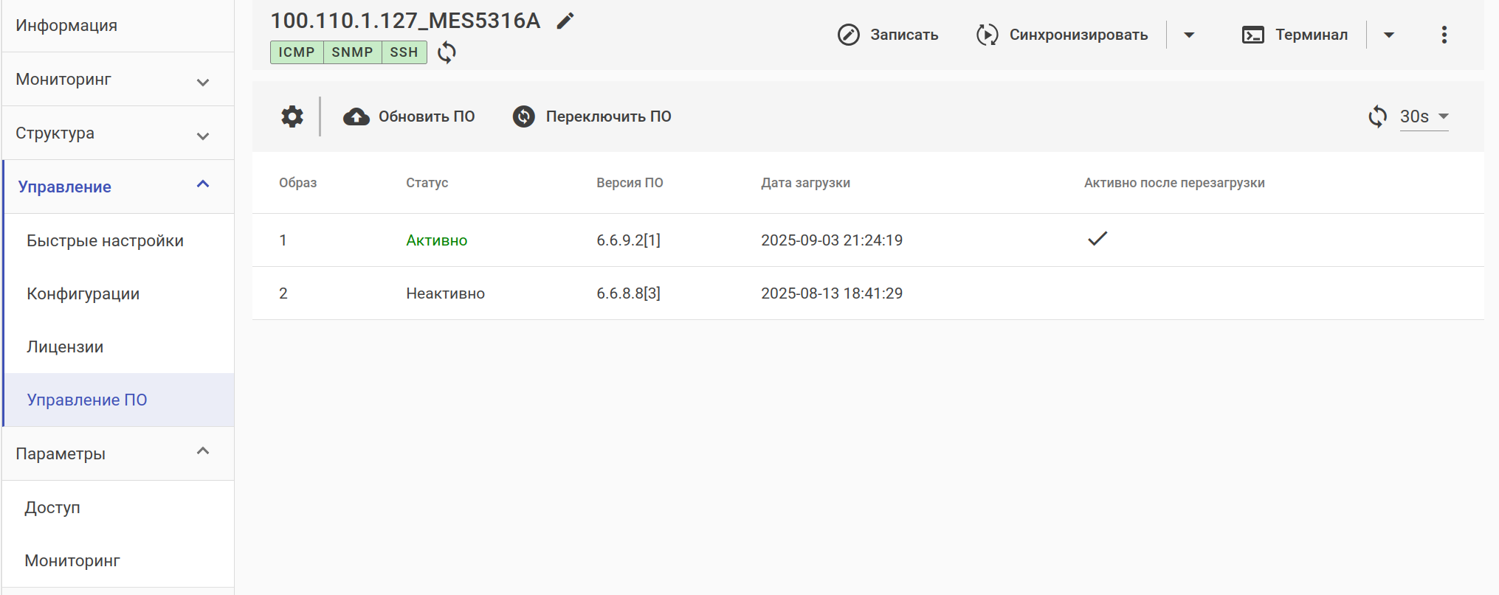The height and width of the screenshot is (595, 1499).
Task: Open settings gear in firmware toolbar
Action: 292,116
